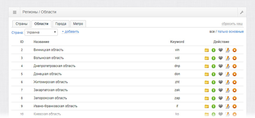Viewport: 255px width, 118px height.
Task: Edit Волынская область entry
Action: click(x=227, y=58)
